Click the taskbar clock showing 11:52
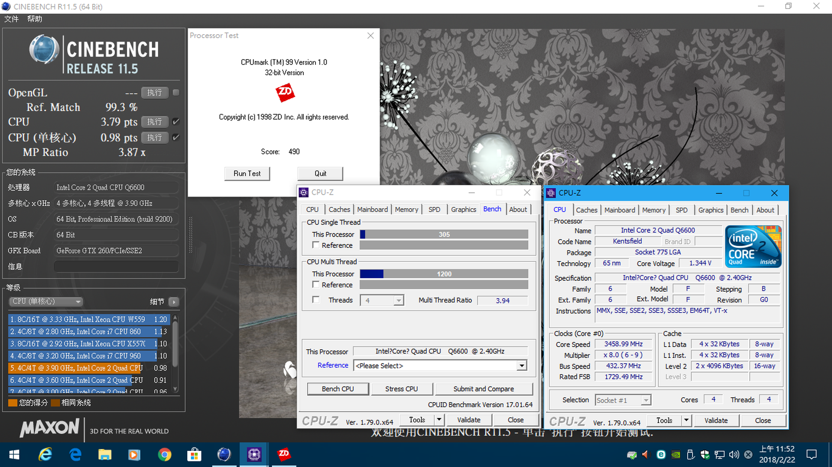832x467 pixels. (777, 454)
